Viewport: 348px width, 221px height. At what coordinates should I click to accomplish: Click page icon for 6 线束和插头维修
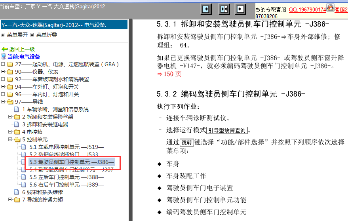tap(17, 192)
